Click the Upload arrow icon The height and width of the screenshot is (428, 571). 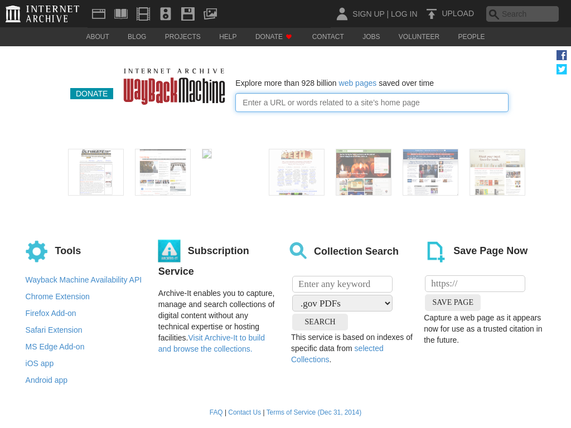432,14
